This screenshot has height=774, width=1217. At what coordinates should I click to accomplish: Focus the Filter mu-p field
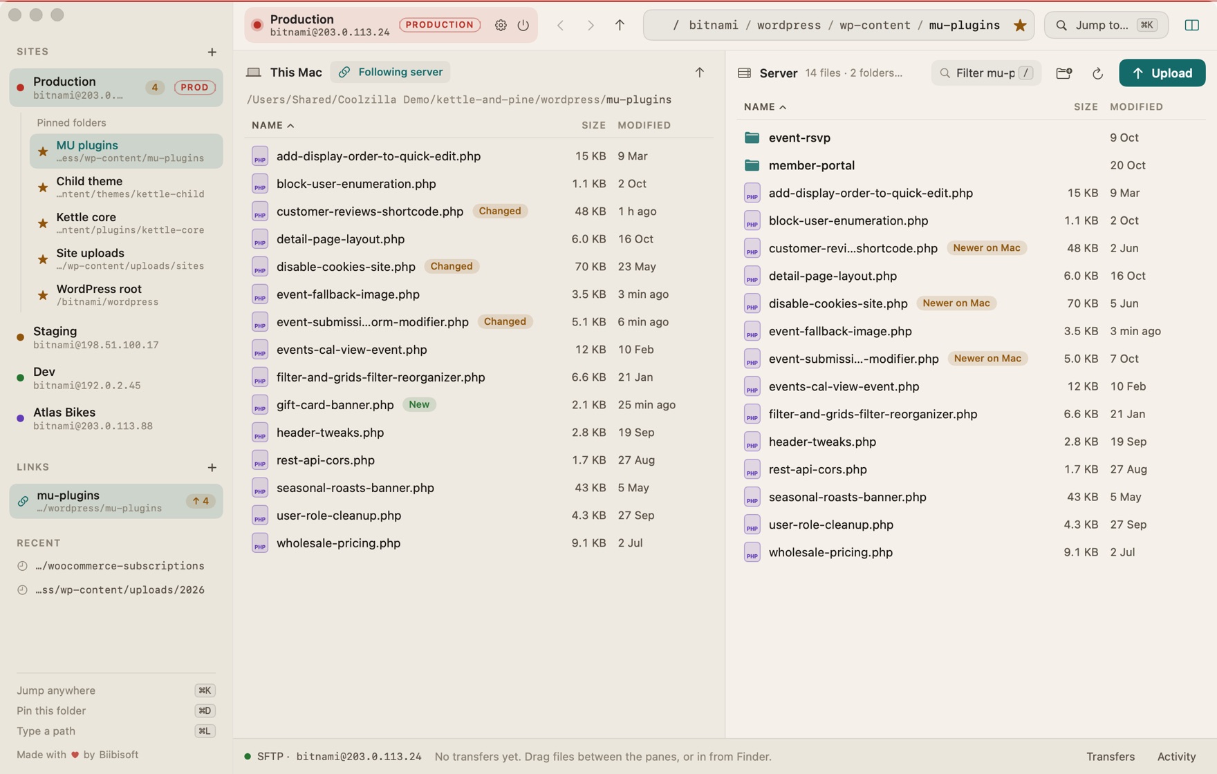(x=986, y=73)
